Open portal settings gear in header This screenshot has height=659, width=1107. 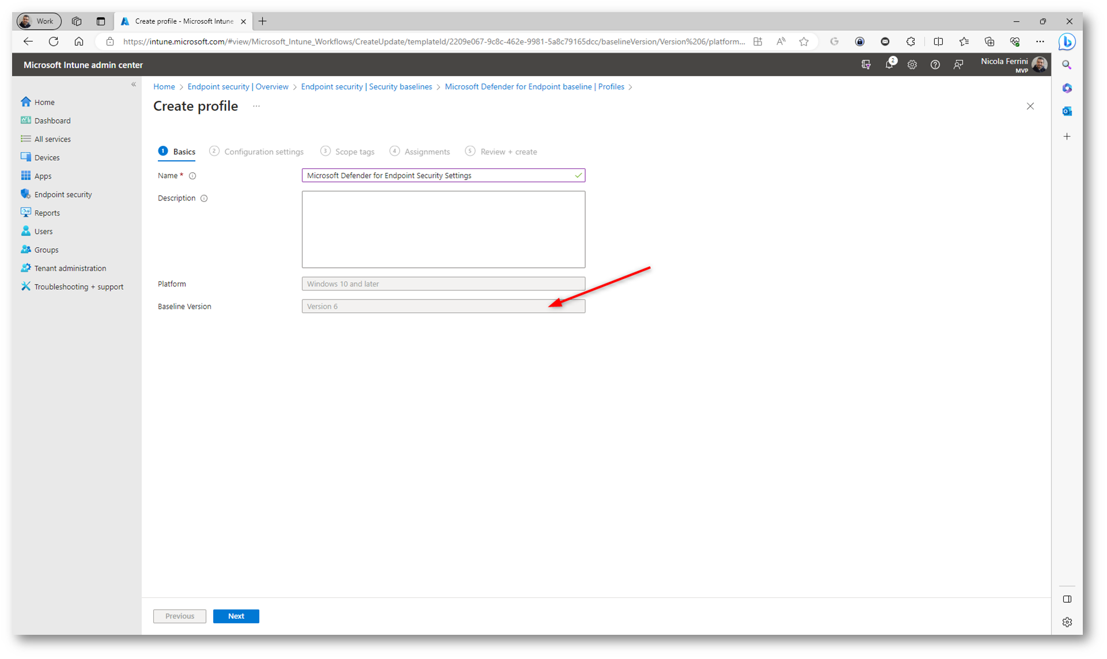912,65
